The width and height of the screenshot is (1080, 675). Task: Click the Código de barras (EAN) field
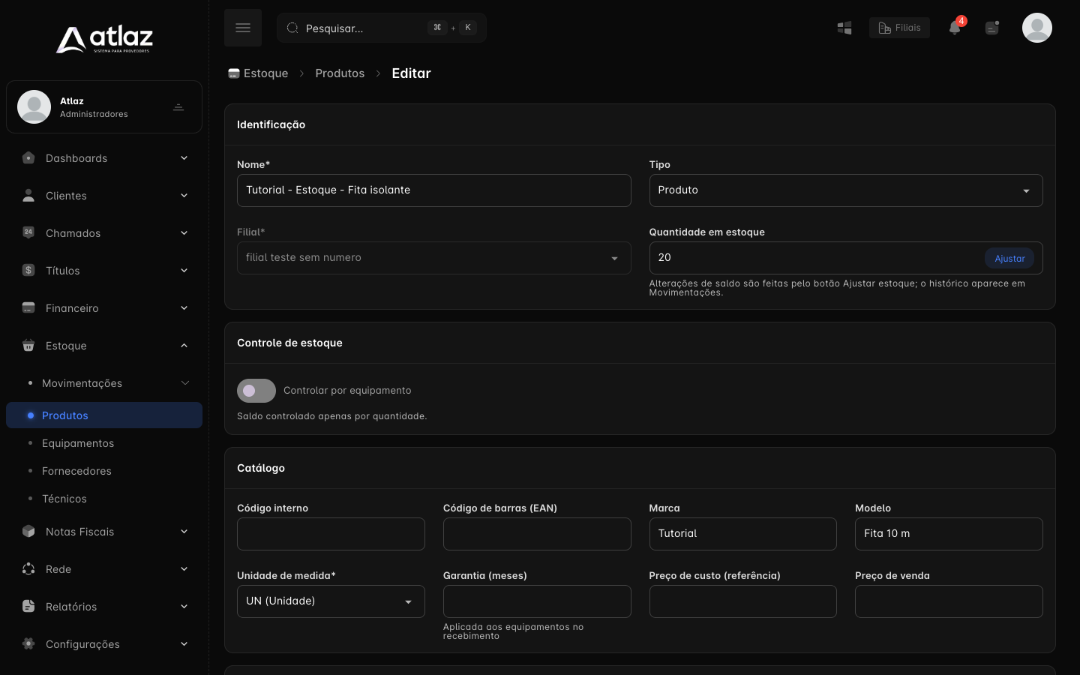pos(537,534)
